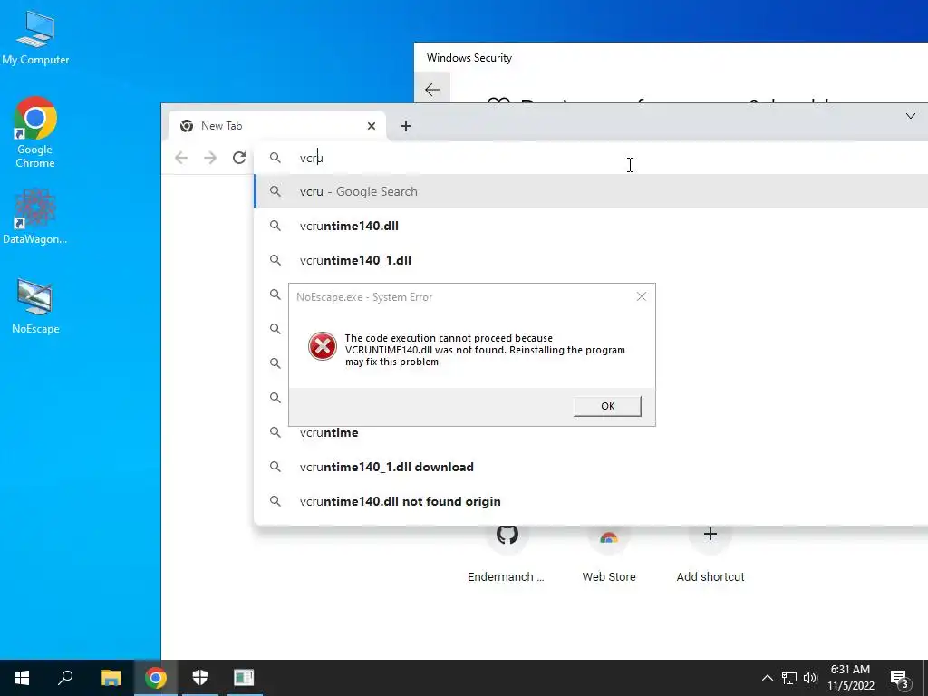Go forward in Chrome navigation
928x696 pixels.
pos(210,158)
